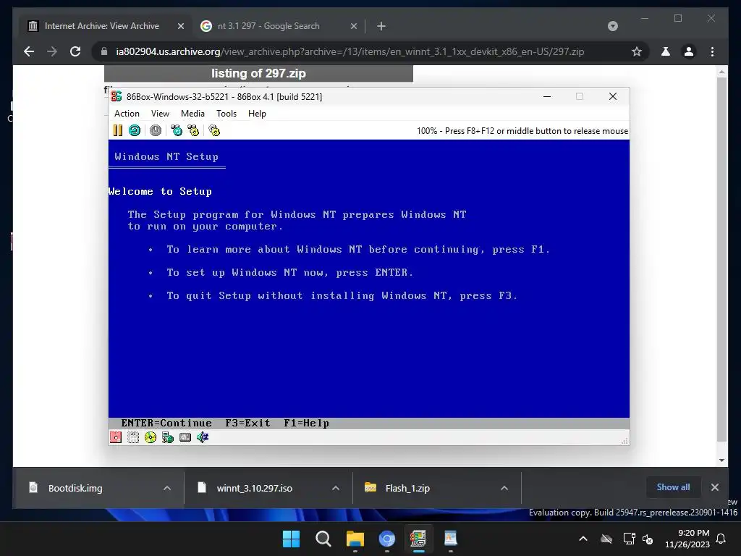
Task: Open Flash_1.zip download item
Action: (x=407, y=488)
